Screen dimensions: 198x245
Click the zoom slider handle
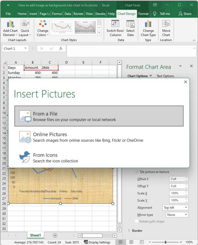(165, 242)
